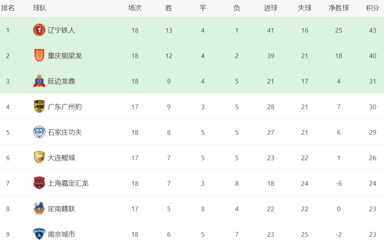Click 定南赣联 team name text
Viewport: 384px width, 247px height.
pos(61,209)
